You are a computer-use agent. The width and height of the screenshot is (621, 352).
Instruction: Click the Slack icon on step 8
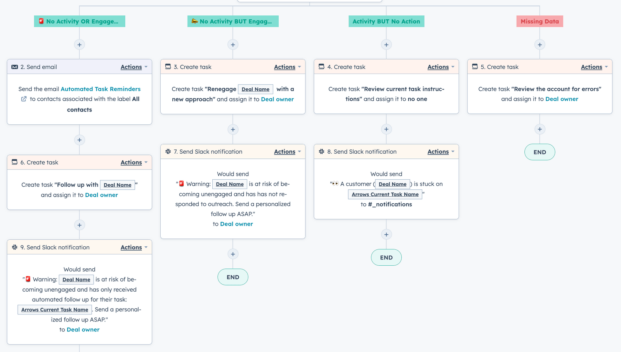point(321,151)
